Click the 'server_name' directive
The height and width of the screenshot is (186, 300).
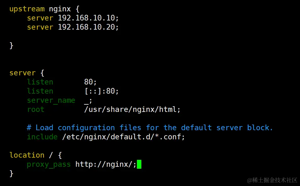(51, 100)
